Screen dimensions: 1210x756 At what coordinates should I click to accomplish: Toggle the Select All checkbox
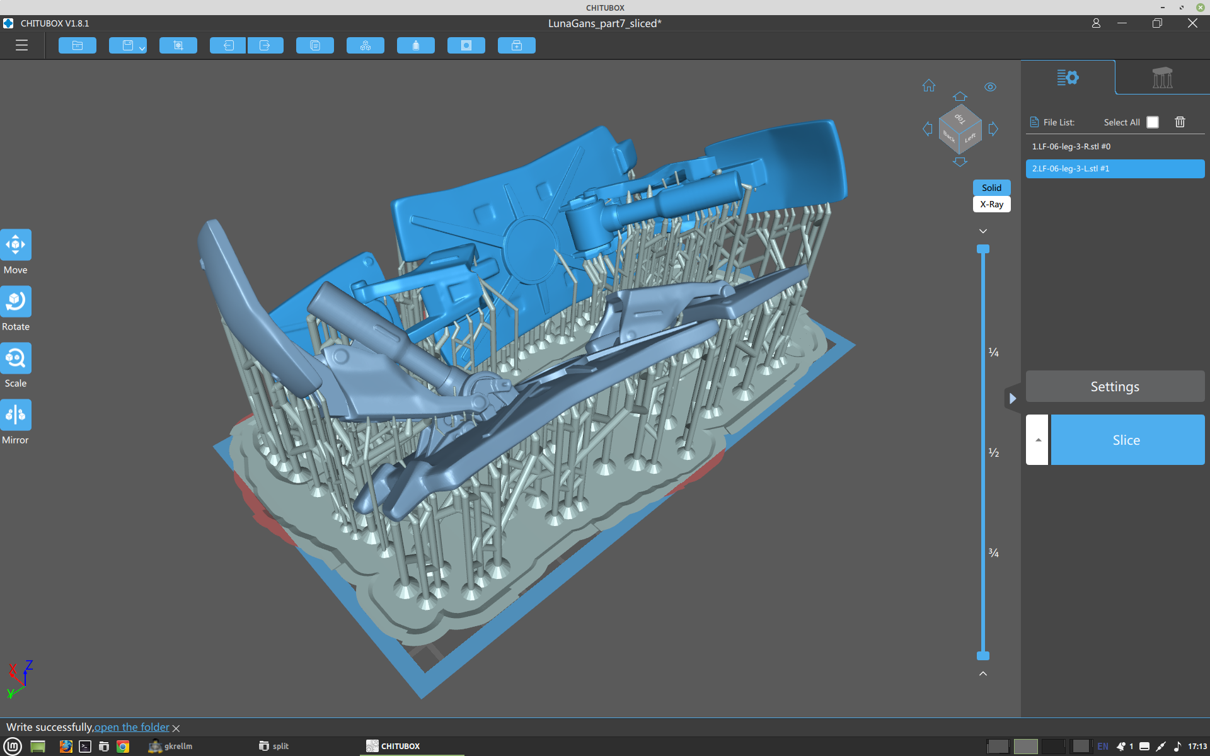pos(1153,122)
